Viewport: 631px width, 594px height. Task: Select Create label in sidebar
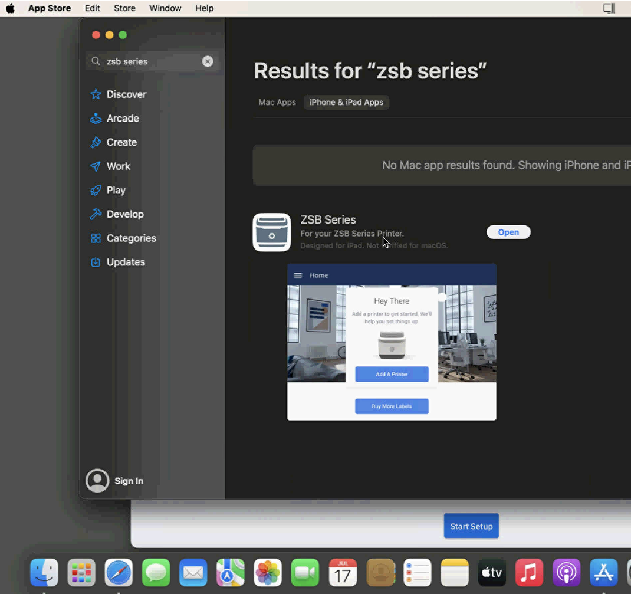coord(121,142)
